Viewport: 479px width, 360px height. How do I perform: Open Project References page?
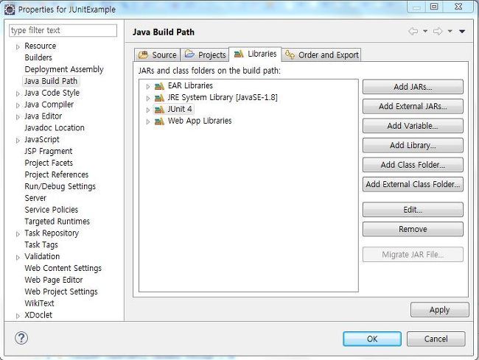pos(56,174)
